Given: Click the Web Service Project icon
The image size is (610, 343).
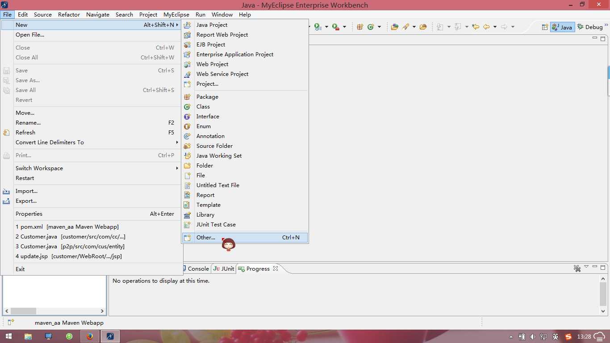Looking at the screenshot, I should tap(188, 74).
